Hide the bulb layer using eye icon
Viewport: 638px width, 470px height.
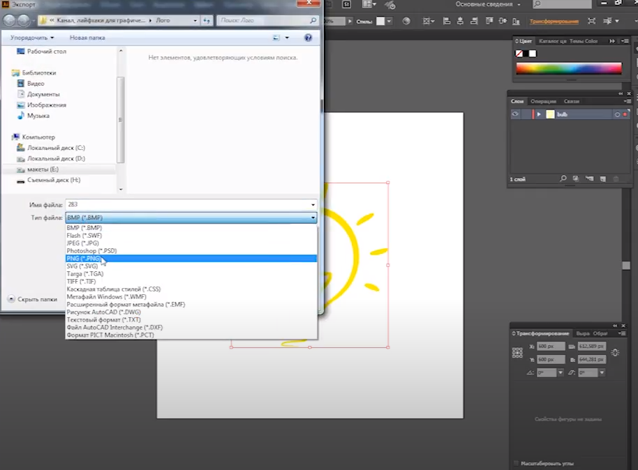click(x=516, y=114)
